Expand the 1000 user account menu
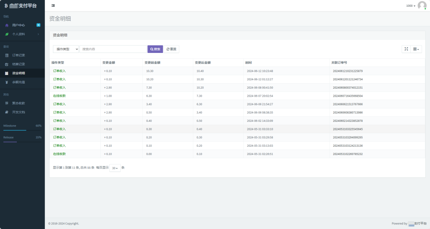 [x=411, y=6]
